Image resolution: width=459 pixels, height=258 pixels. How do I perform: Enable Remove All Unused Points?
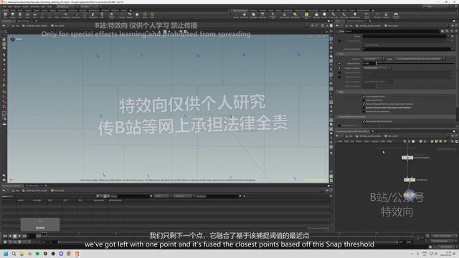364,112
